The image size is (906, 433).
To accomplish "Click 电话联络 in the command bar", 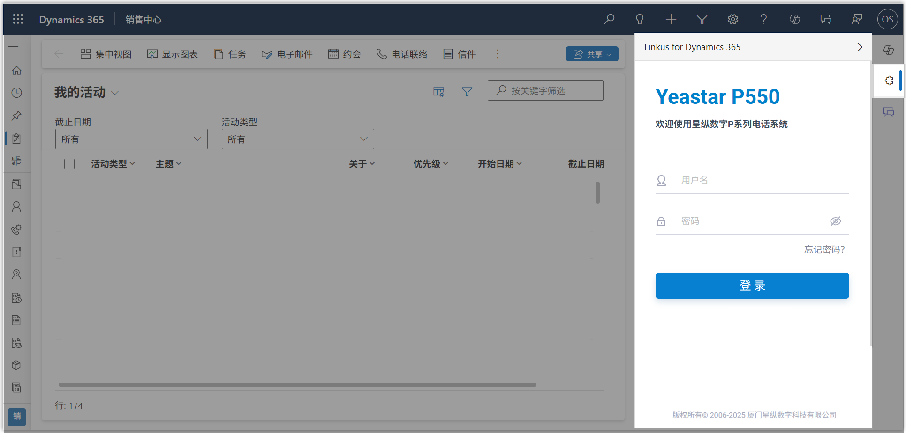I will [x=402, y=54].
